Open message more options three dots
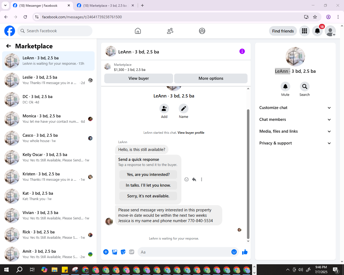Screen dimensions: 344x275 click(x=202, y=179)
